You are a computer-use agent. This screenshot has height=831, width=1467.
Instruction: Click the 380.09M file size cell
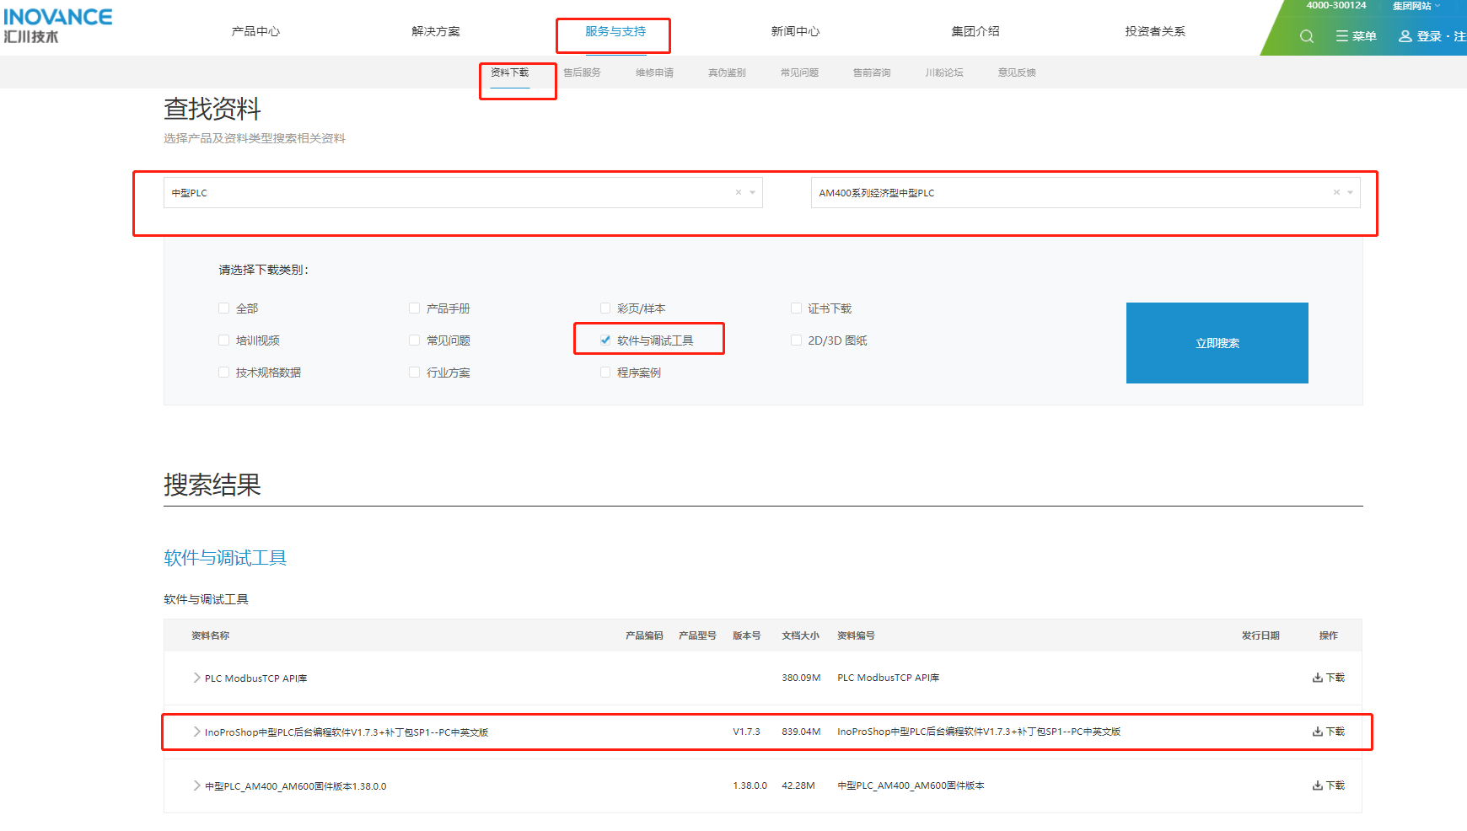coord(801,678)
